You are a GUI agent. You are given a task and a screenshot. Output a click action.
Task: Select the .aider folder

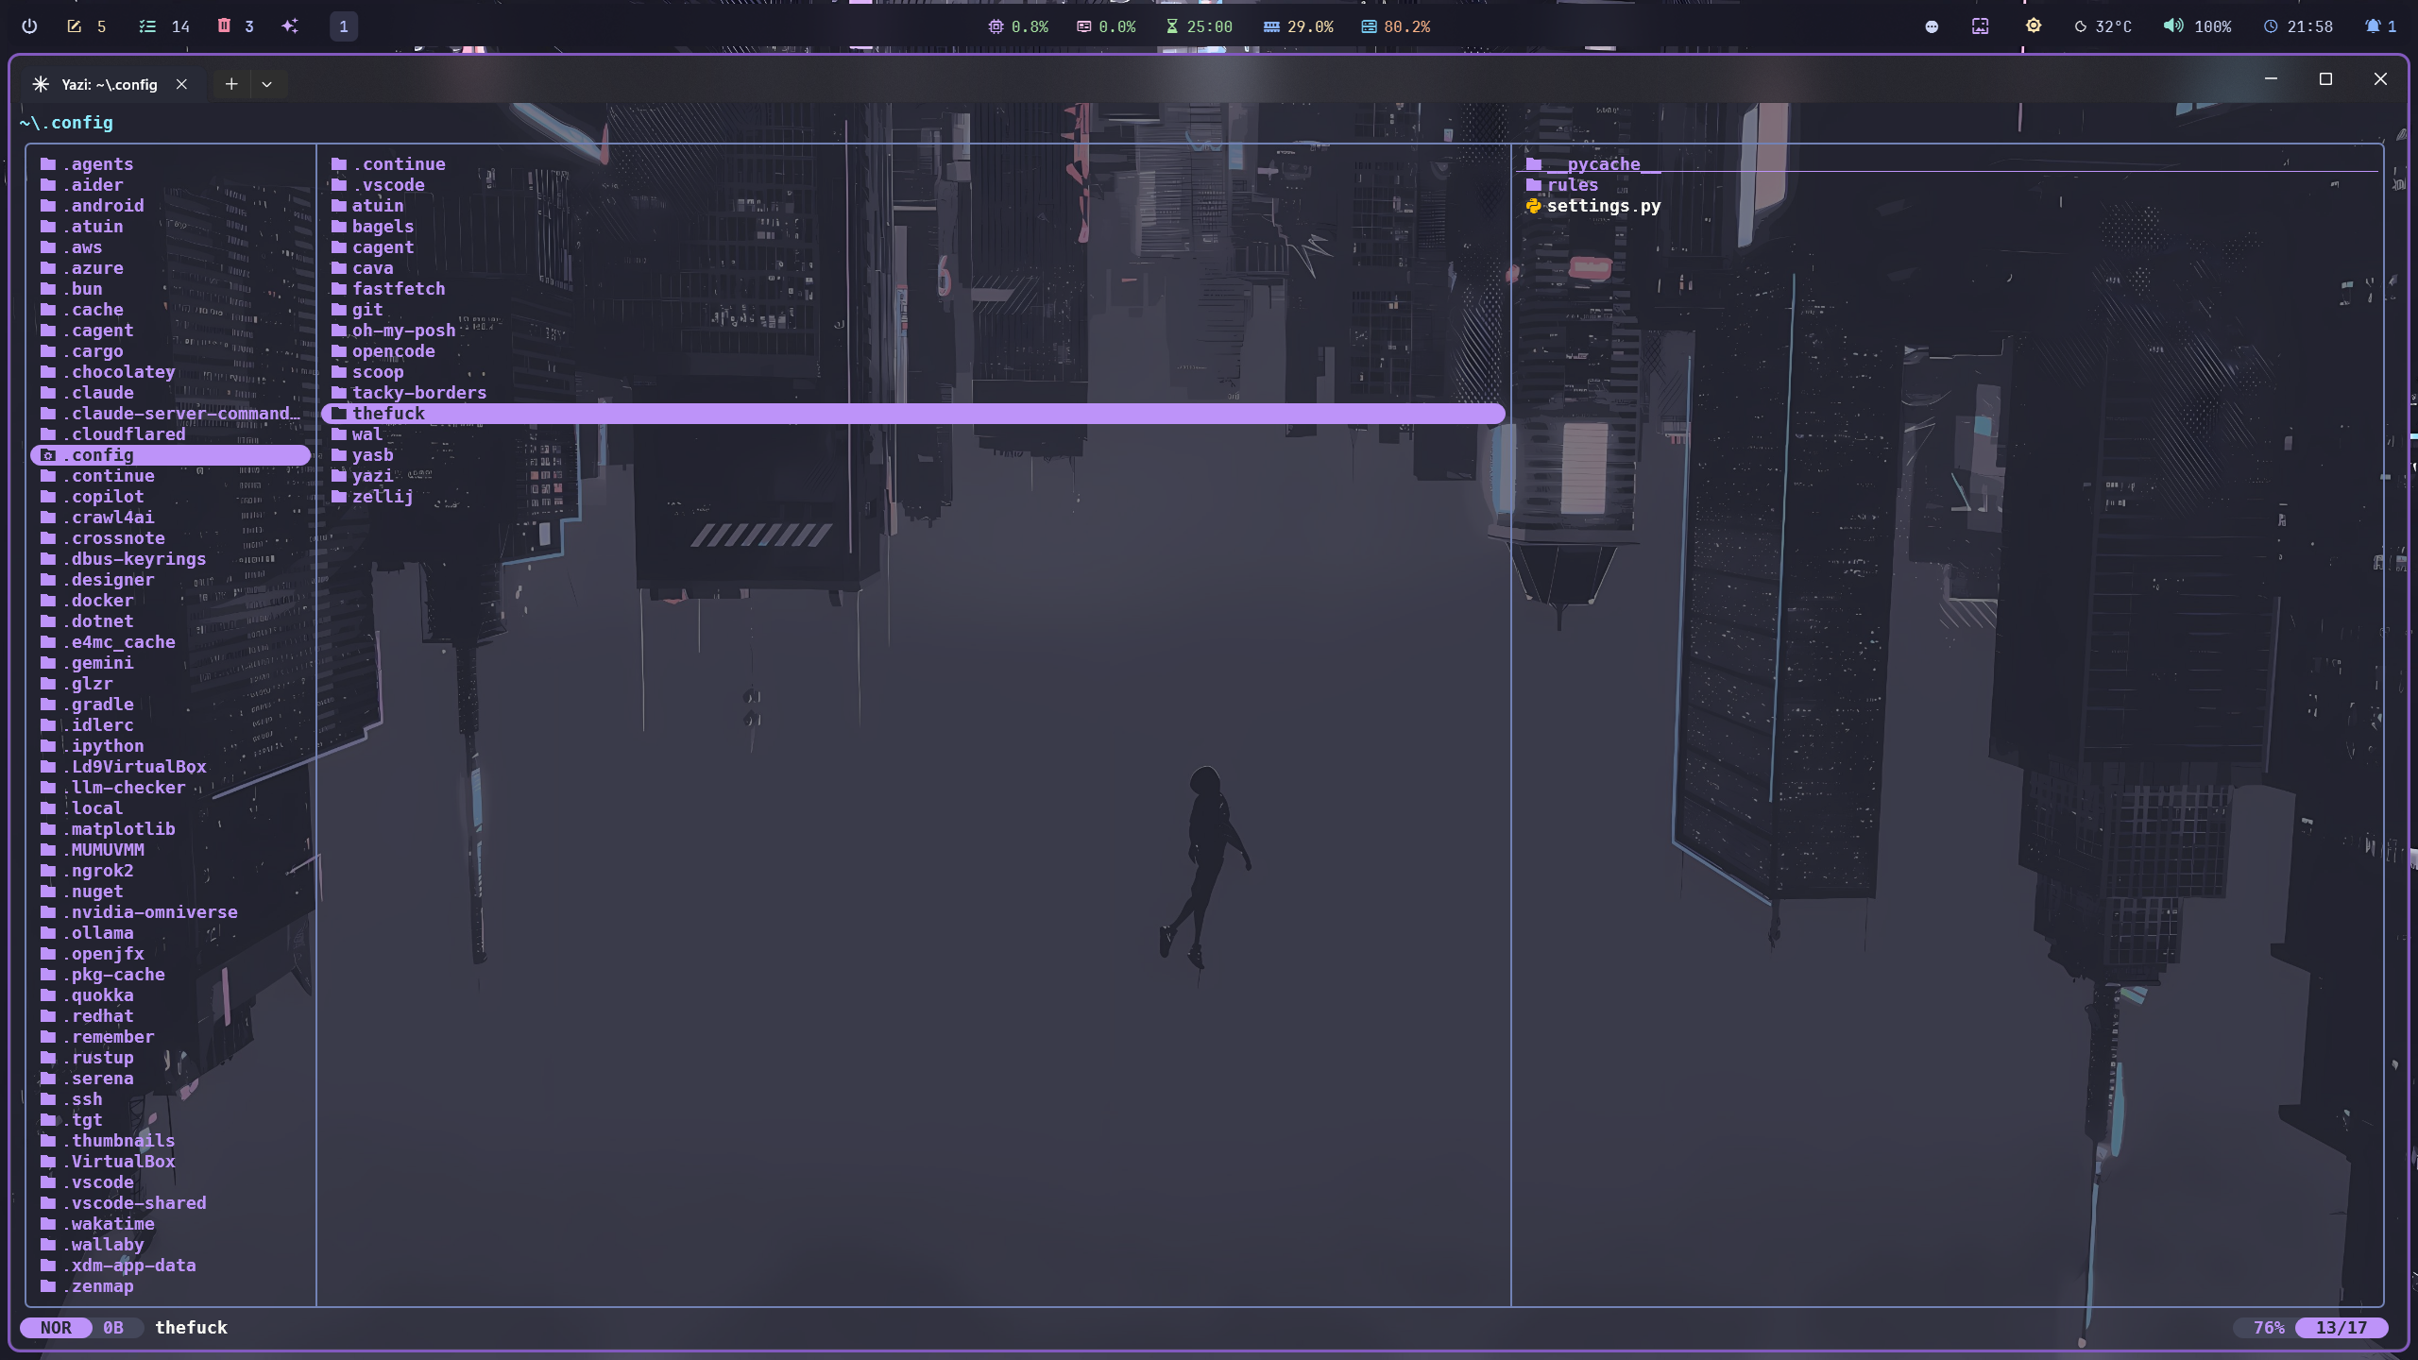point(170,185)
